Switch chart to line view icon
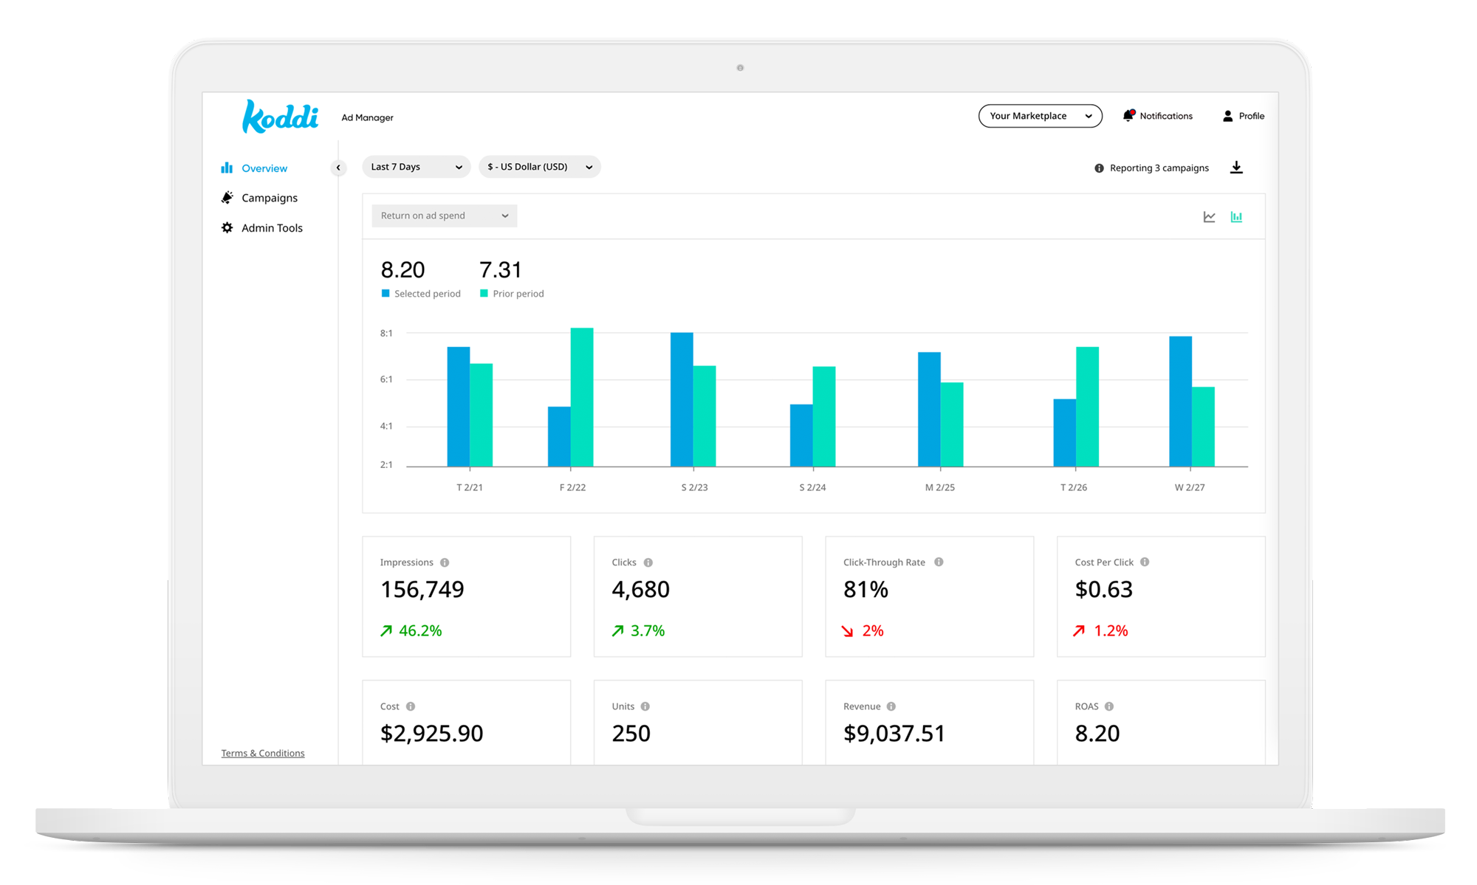Viewport: 1477px width, 885px height. [x=1208, y=216]
